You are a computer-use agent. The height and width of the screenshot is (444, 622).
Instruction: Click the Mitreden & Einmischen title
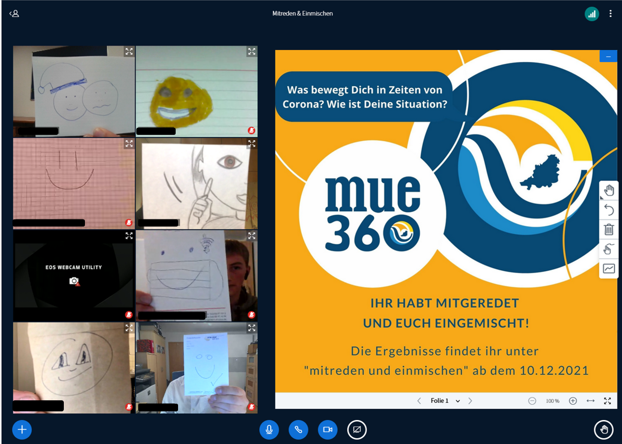[x=302, y=13]
